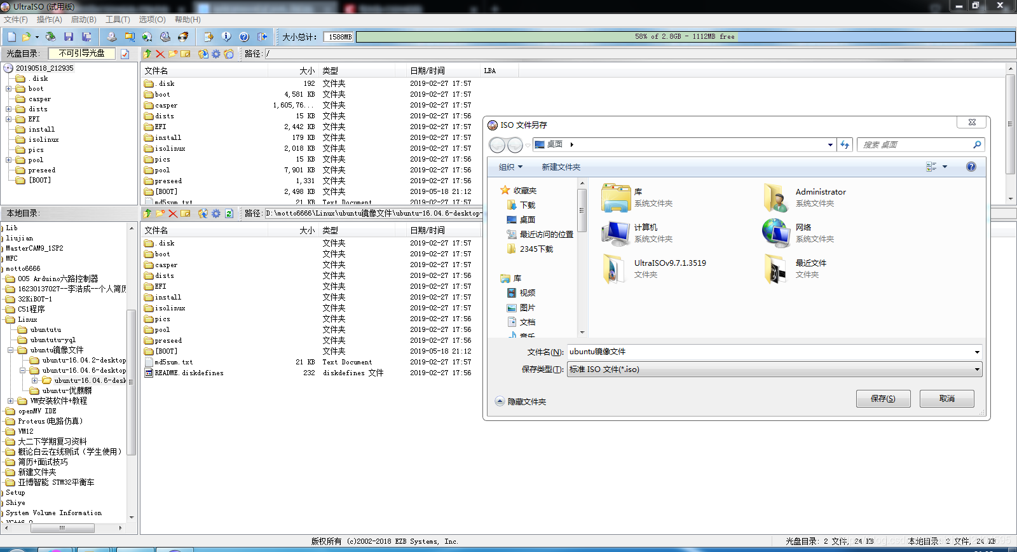
Task: Open the dropdown arrow next to Open icon
Action: [x=37, y=37]
